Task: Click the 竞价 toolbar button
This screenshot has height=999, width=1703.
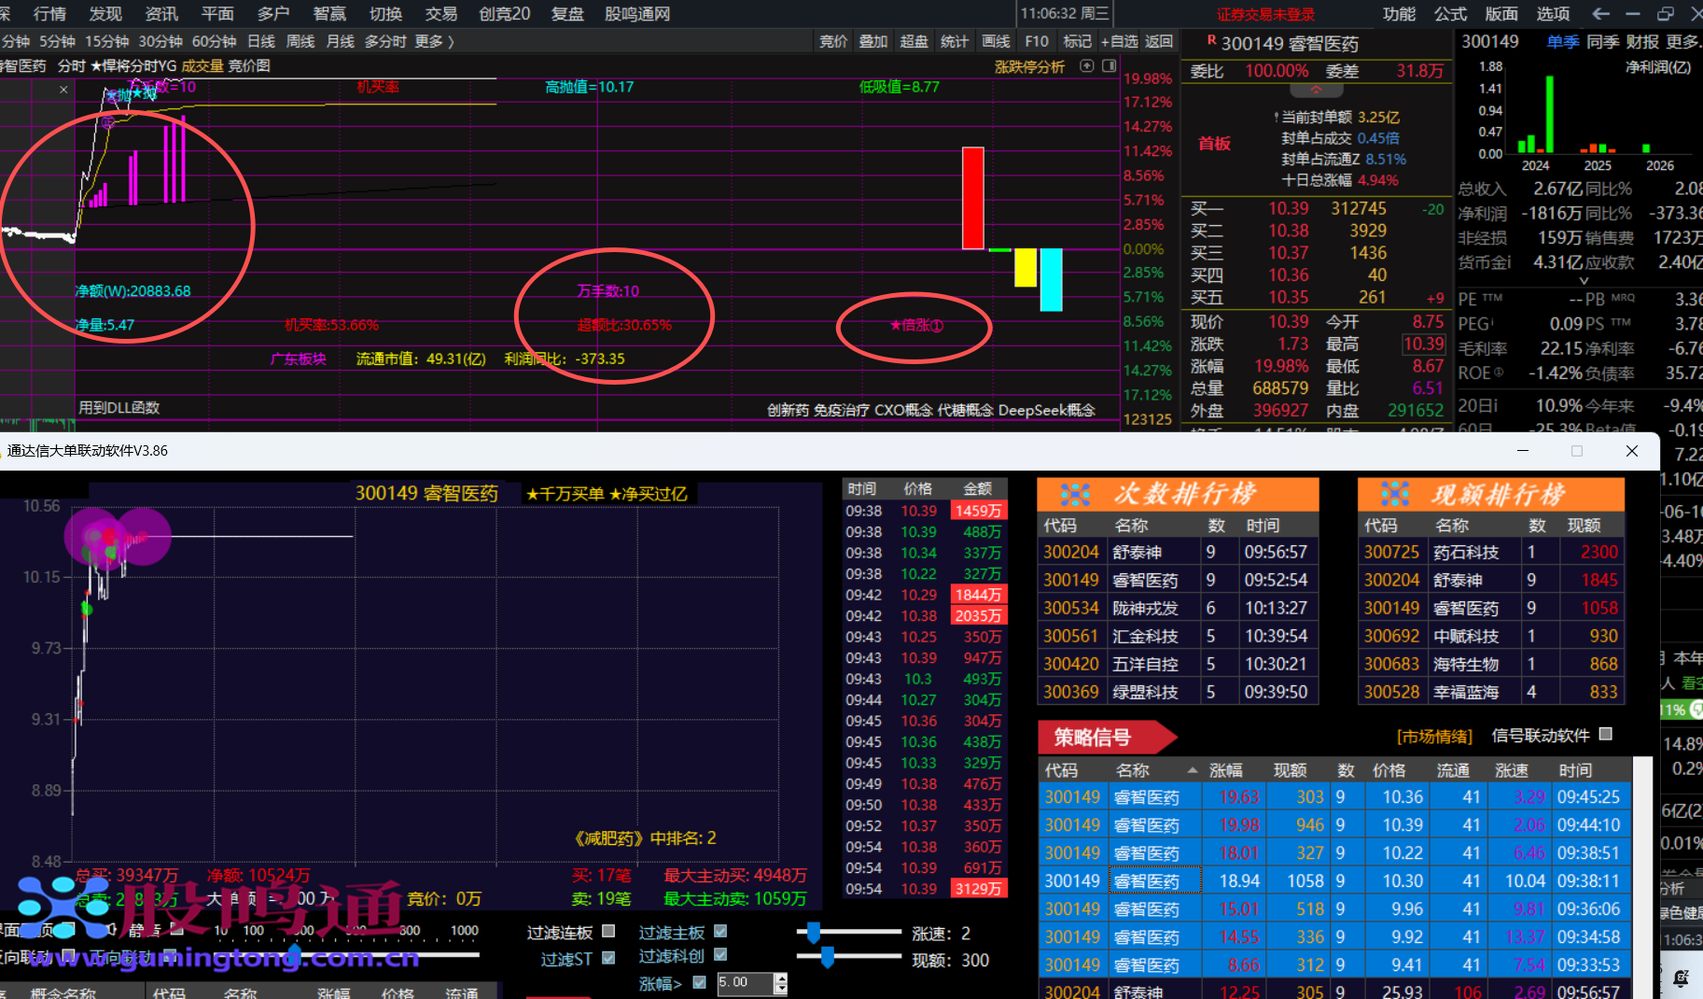Action: [x=833, y=41]
